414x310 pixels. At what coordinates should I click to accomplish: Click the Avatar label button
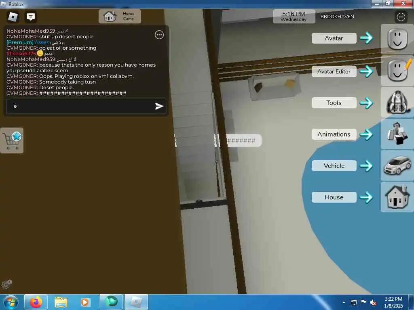[334, 38]
